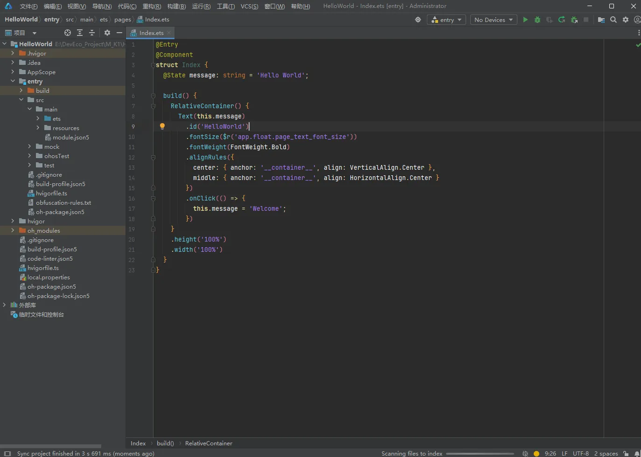Image resolution: width=641 pixels, height=457 pixels.
Task: Change UTF-8 file encoding in status bar
Action: click(x=581, y=453)
